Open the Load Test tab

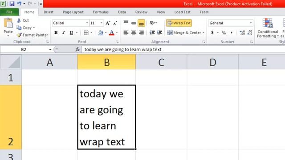tap(182, 12)
